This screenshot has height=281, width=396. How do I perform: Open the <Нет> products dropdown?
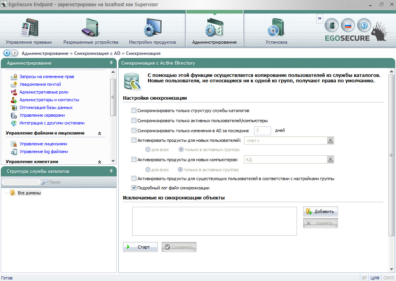330,141
